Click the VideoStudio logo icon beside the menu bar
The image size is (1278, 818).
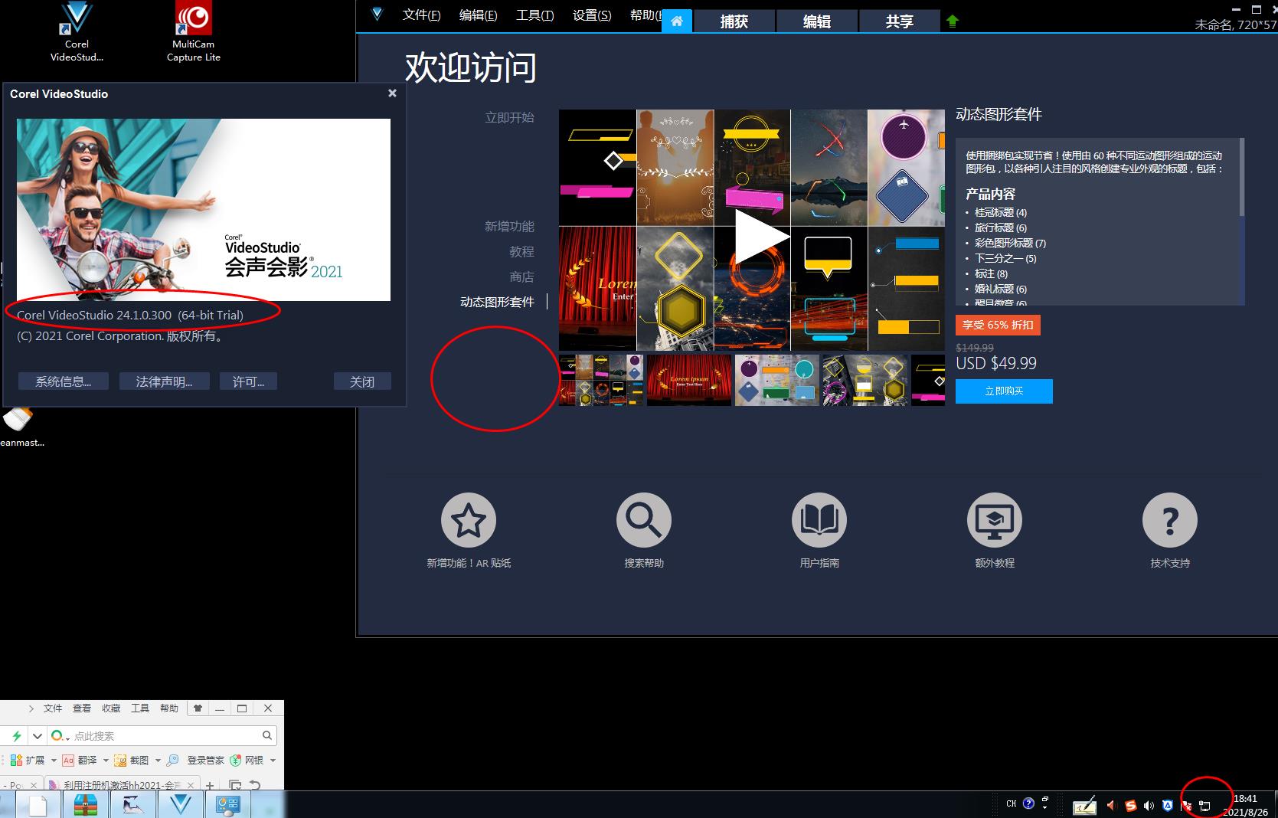[377, 14]
